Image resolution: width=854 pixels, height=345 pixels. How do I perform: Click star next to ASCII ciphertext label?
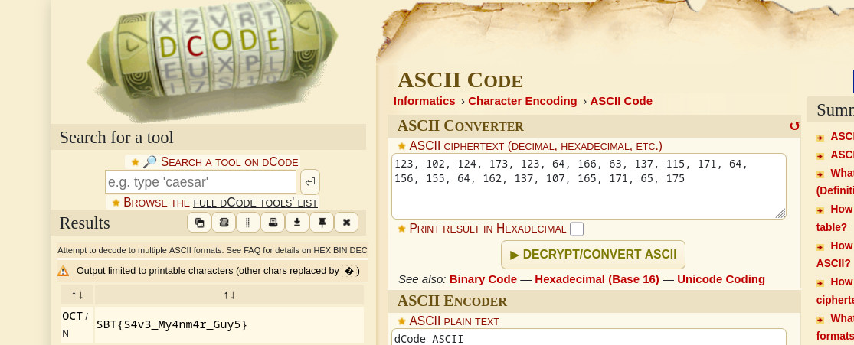point(402,146)
